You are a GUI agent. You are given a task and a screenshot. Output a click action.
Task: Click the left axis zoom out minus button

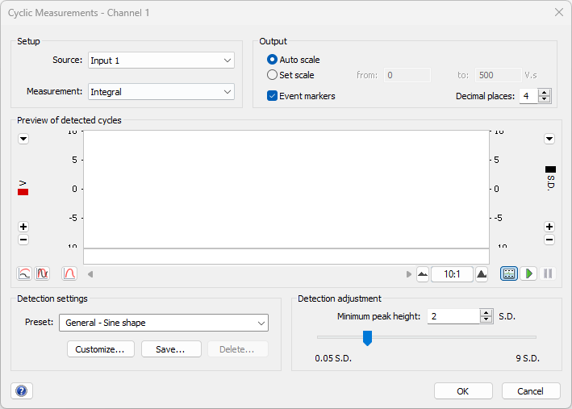[x=23, y=240]
